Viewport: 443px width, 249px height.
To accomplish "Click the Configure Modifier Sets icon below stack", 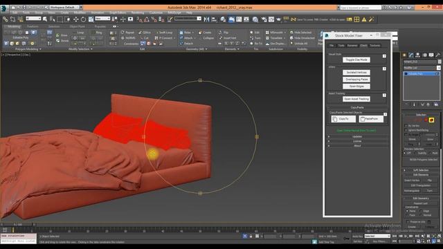I will (436, 104).
